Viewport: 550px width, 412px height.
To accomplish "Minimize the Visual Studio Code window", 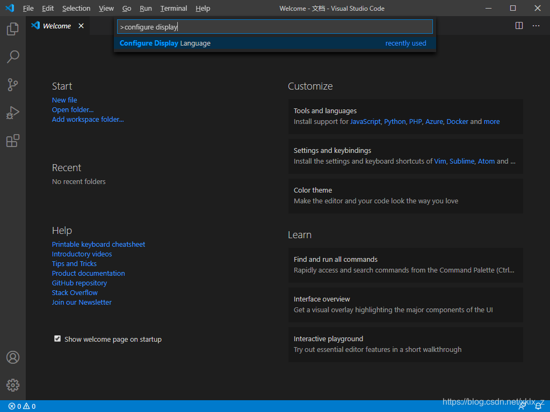I will (x=488, y=8).
